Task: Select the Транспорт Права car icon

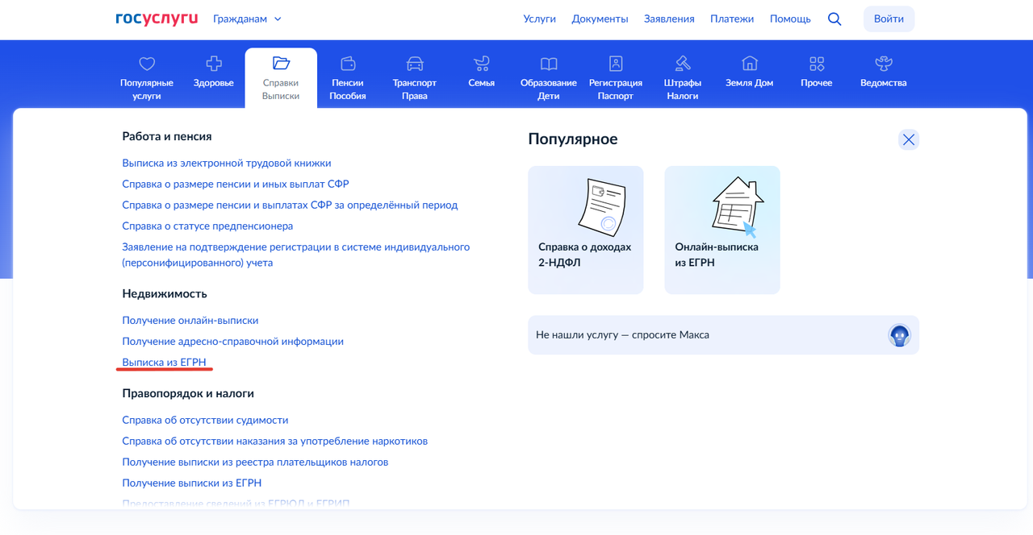Action: coord(415,64)
